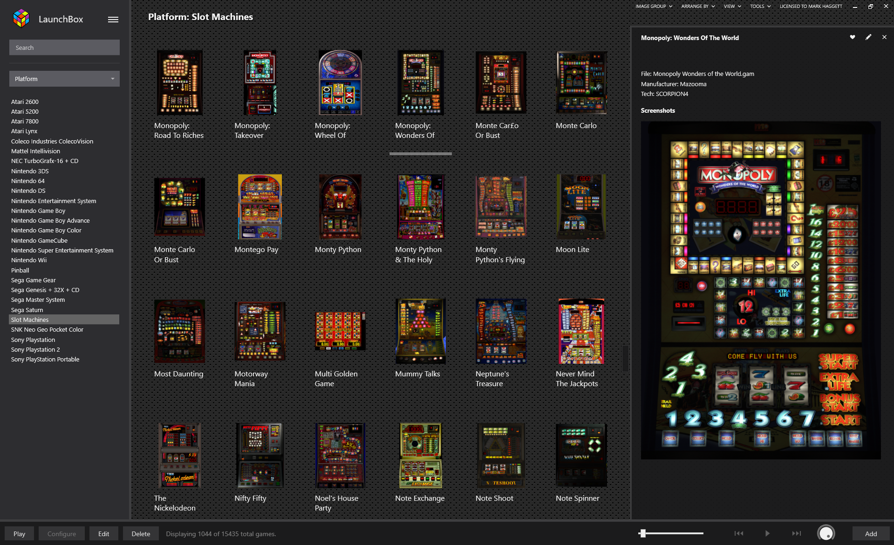Click the Edit button

pos(103,534)
